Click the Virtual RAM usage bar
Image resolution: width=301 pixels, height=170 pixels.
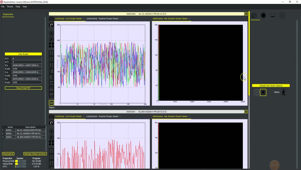(21, 164)
